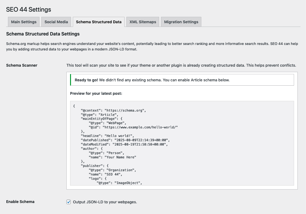Open the Main Settings tab
The image size is (306, 214).
coord(24,22)
